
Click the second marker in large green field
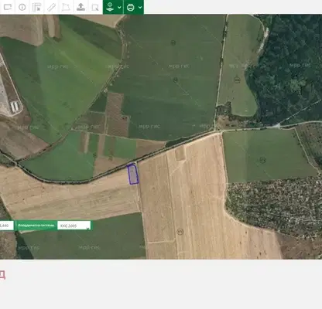(x=176, y=80)
